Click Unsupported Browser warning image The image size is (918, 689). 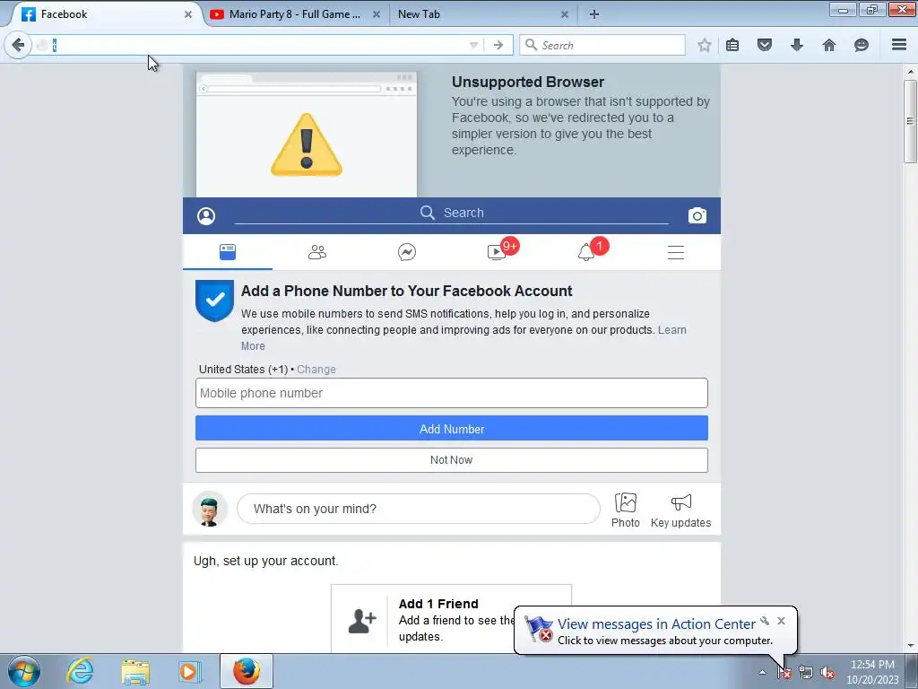coord(307,135)
